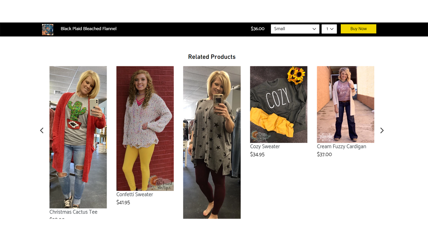View the gray star-print top product photo
428x241 pixels.
click(x=212, y=143)
